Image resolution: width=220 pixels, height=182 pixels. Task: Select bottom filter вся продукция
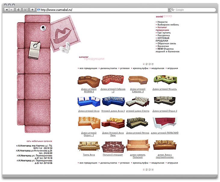[x=88, y=163]
